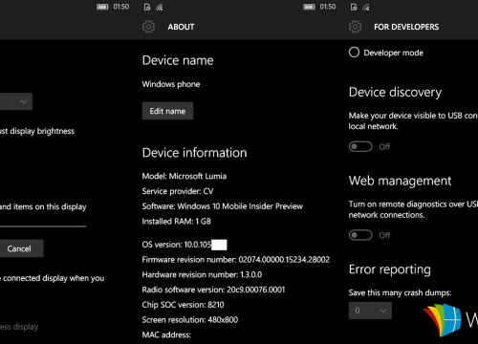
Task: Click the 'Web management' heading
Action: [400, 181]
